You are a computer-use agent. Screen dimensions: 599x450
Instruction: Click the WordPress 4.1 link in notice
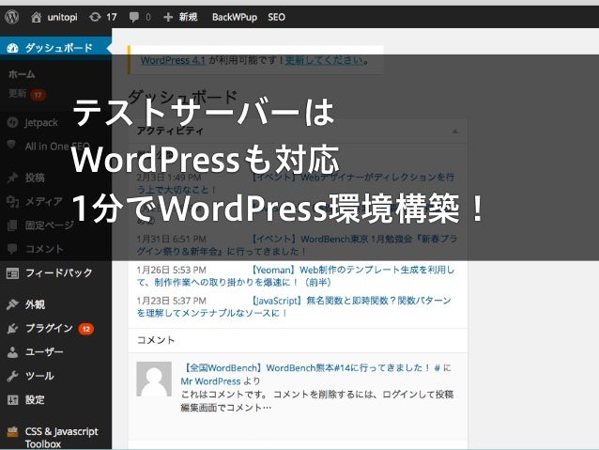(x=173, y=60)
